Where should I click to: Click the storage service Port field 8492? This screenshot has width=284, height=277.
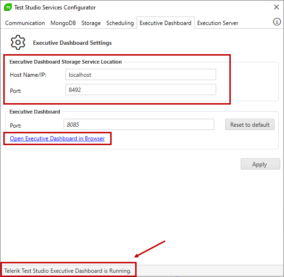(x=141, y=90)
